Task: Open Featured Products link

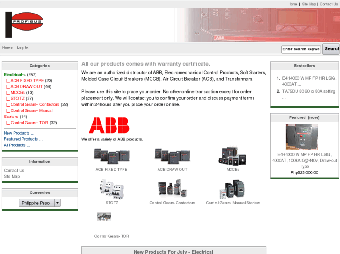Action: [x=23, y=139]
